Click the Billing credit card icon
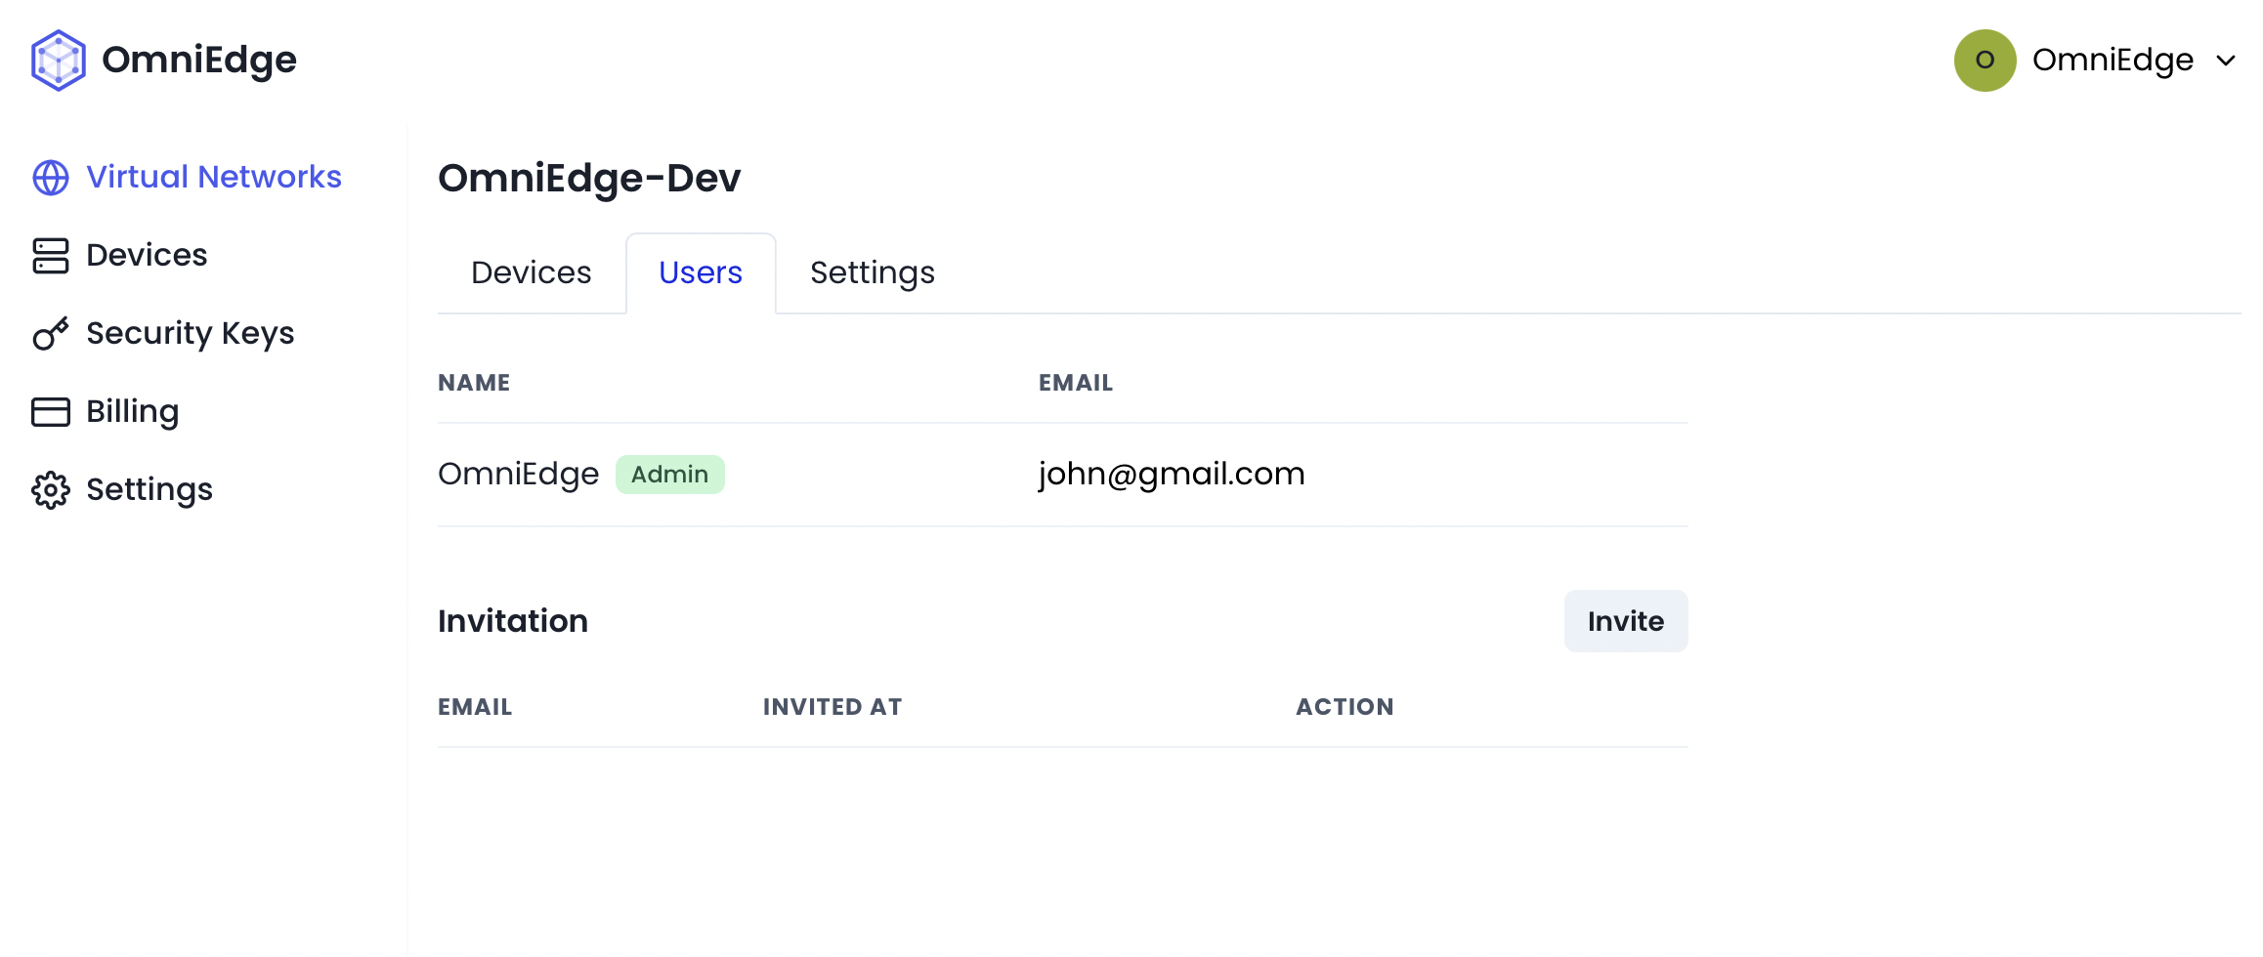Screen dimensions: 2263x957 [51, 412]
